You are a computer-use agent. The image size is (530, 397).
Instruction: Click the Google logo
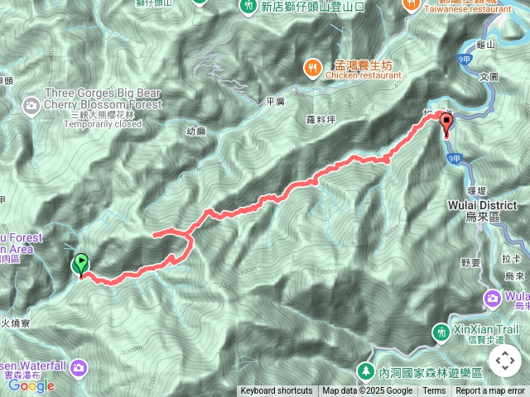[31, 385]
